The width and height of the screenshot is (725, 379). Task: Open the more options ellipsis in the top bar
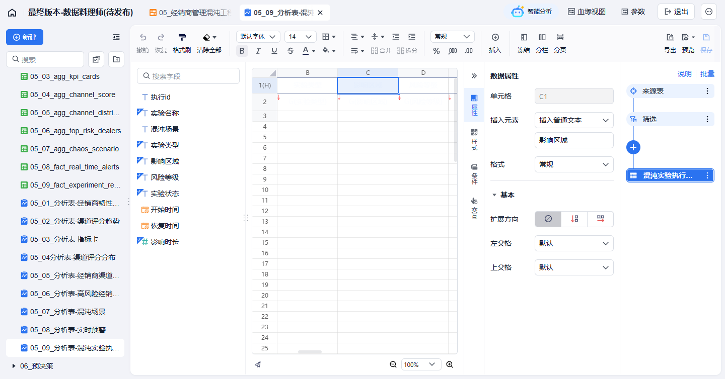coord(709,12)
